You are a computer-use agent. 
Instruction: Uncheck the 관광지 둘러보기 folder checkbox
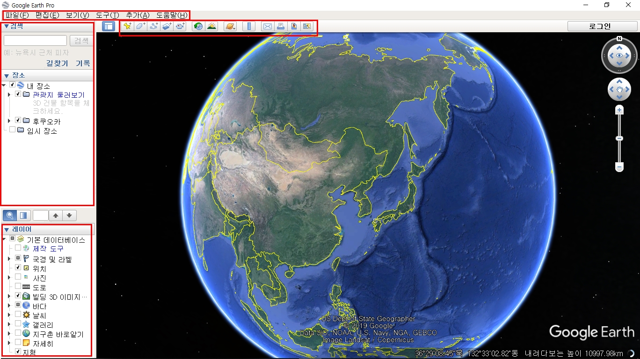18,94
